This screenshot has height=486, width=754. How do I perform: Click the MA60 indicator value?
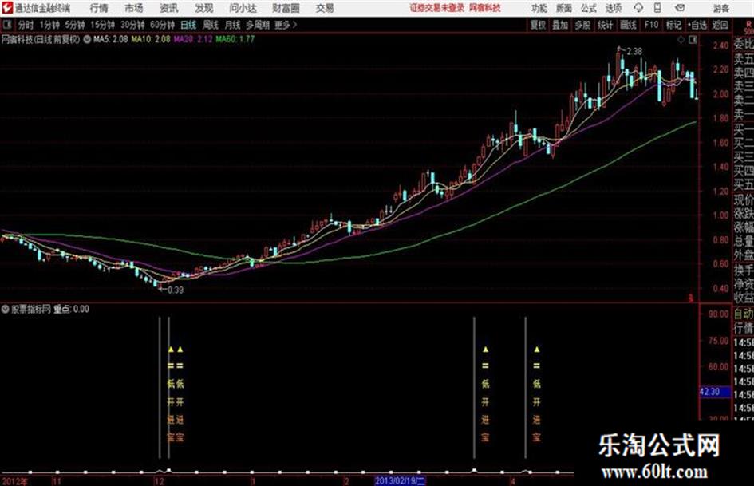tap(235, 39)
